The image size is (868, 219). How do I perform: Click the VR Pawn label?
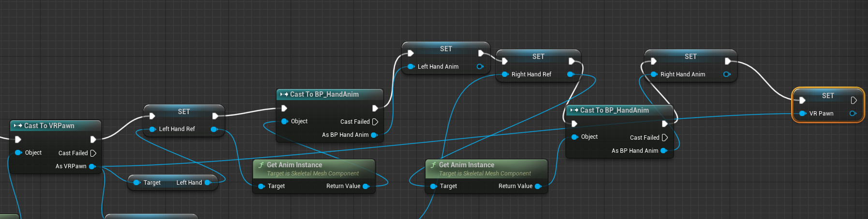pos(822,114)
